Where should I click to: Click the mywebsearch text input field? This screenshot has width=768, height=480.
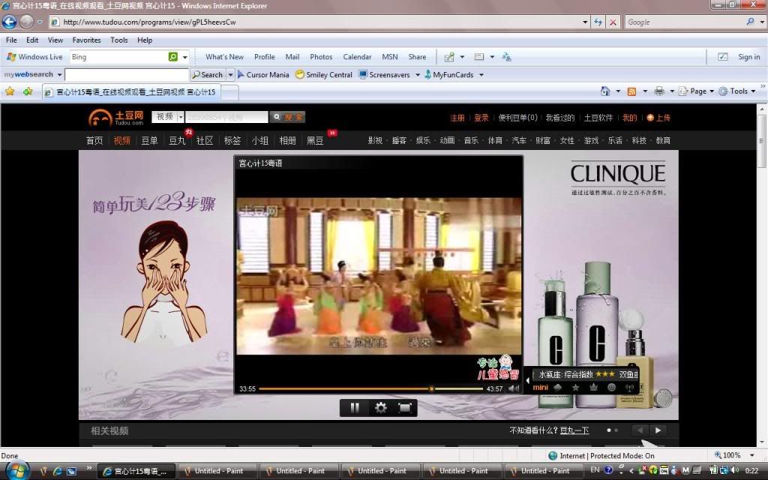click(x=126, y=75)
